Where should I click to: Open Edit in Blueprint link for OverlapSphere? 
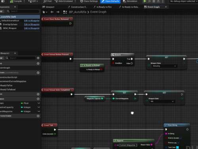(x=32, y=25)
